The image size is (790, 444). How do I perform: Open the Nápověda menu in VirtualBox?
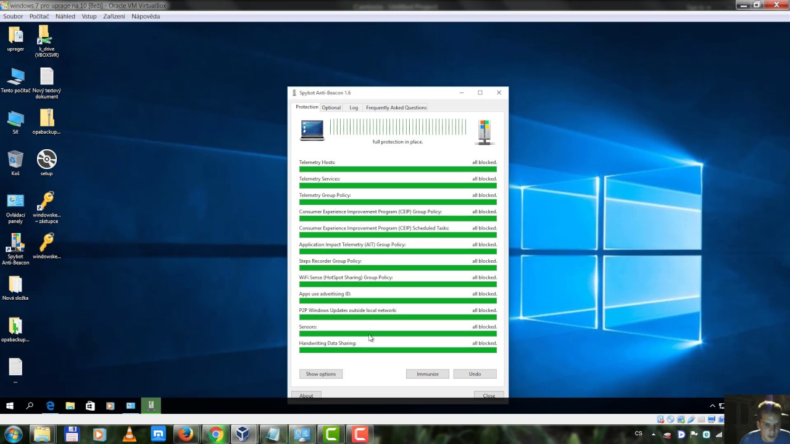pos(146,17)
